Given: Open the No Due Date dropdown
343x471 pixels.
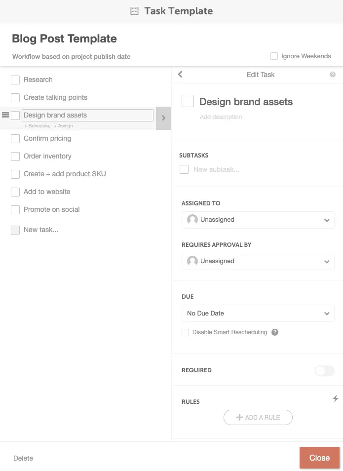Looking at the screenshot, I should pos(258,314).
